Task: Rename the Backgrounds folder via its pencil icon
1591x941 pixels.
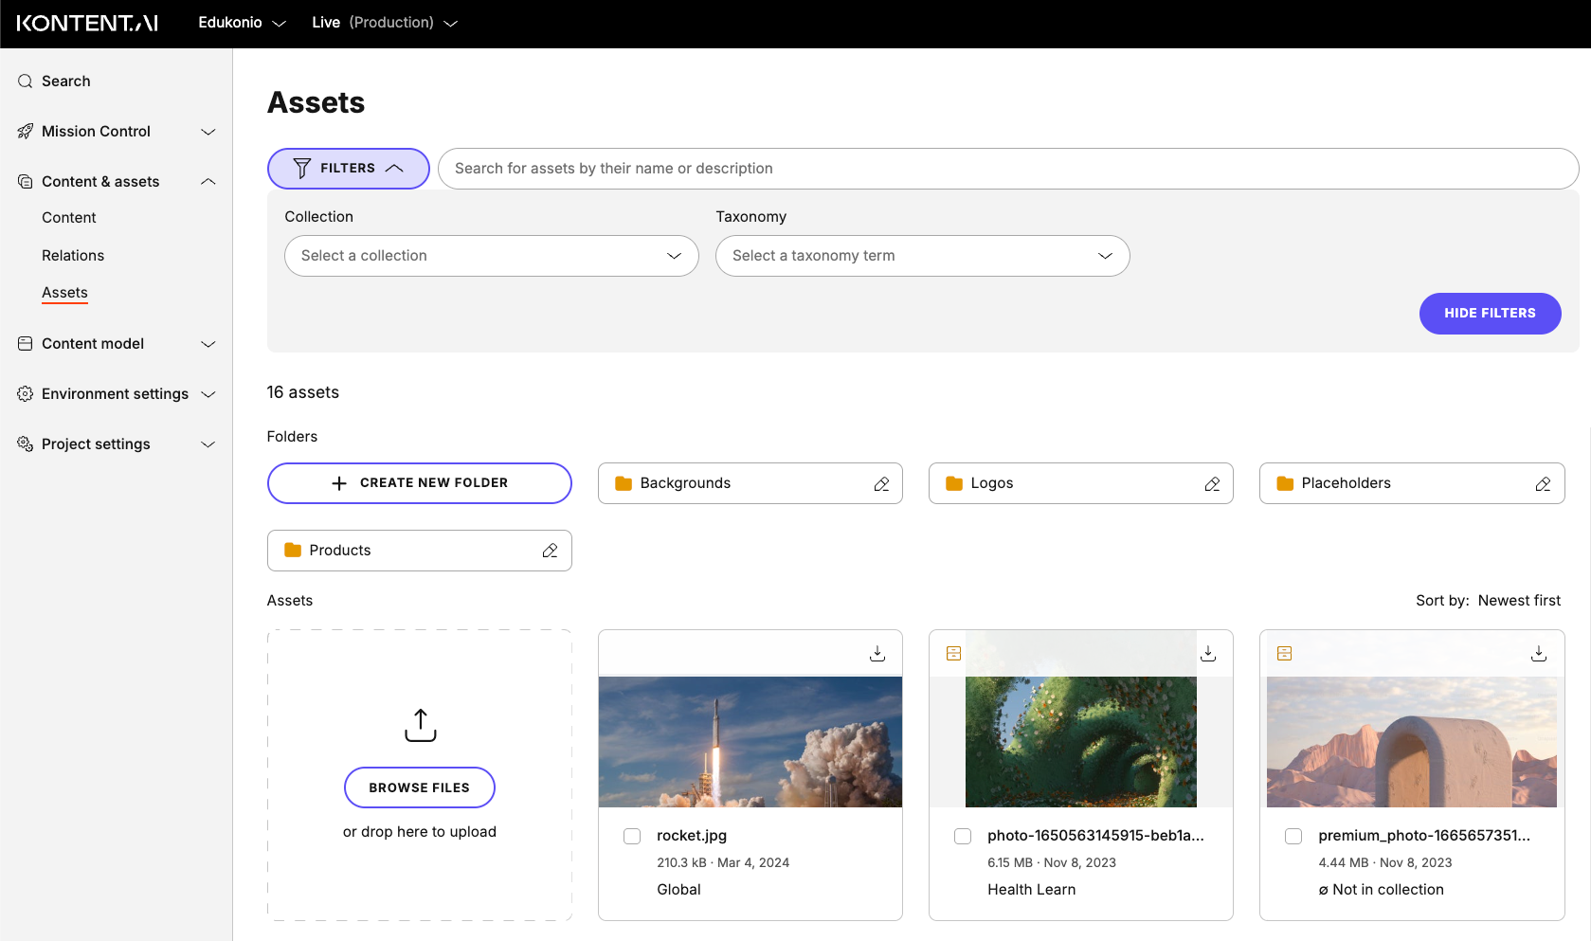Action: point(880,483)
